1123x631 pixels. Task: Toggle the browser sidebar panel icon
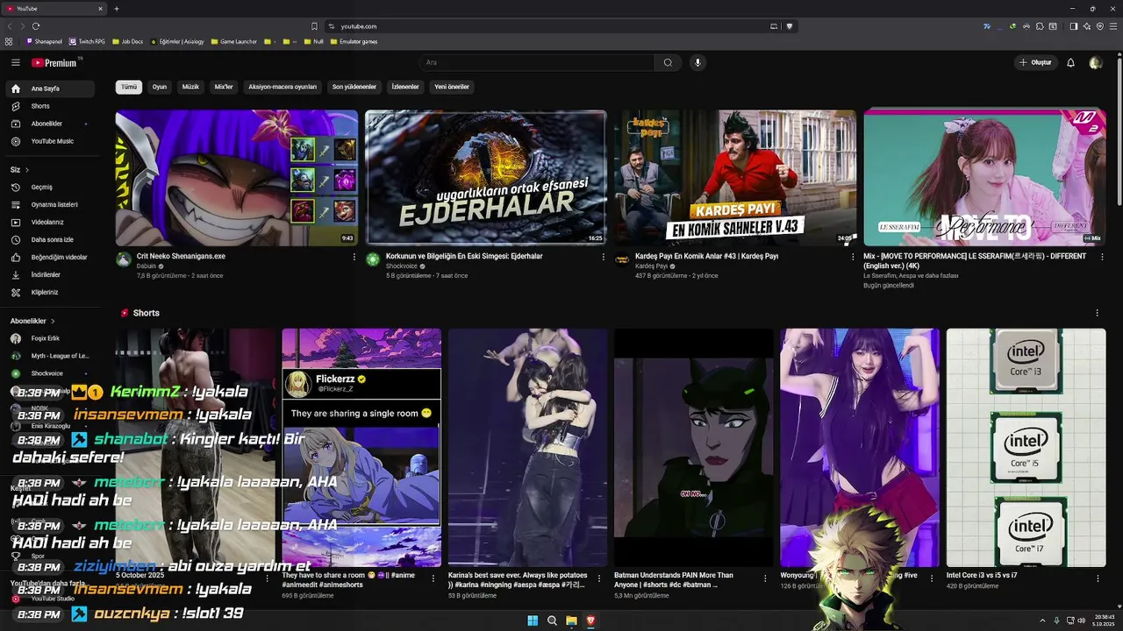tap(1073, 26)
